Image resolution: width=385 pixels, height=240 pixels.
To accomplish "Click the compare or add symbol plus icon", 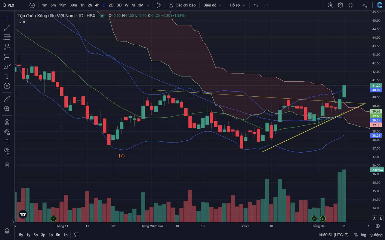I will click(x=32, y=5).
